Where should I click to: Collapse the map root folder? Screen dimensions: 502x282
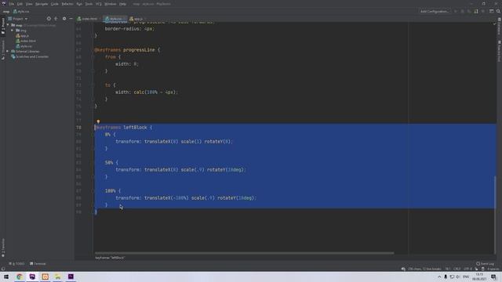pos(8,25)
